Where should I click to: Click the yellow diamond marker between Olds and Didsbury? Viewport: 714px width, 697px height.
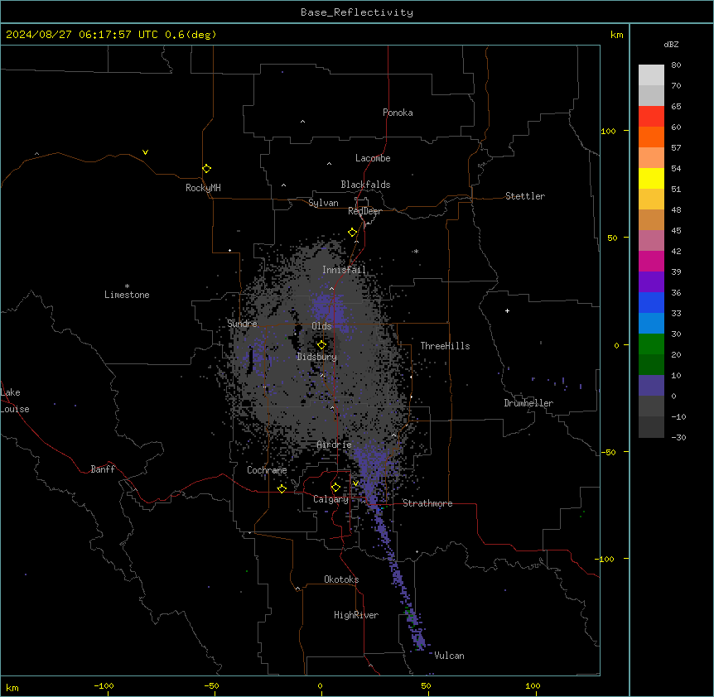click(321, 345)
